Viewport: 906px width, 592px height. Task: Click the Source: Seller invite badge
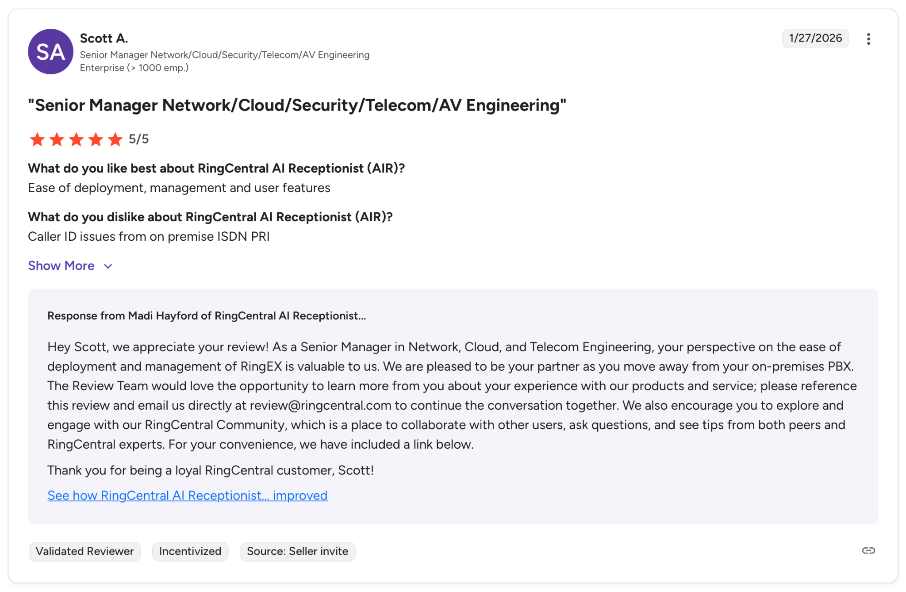[297, 551]
